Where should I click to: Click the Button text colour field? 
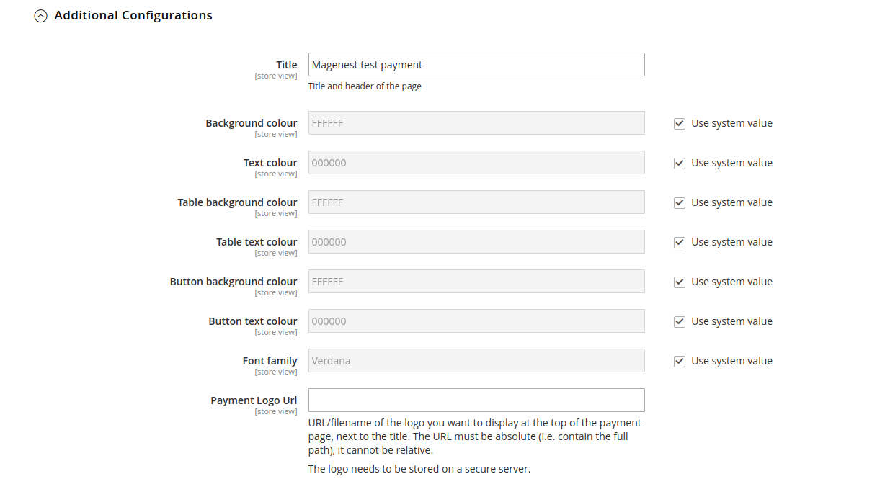[476, 321]
